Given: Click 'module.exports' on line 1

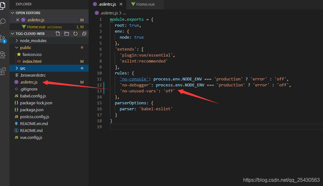Looking at the screenshot, I should coord(127,19).
